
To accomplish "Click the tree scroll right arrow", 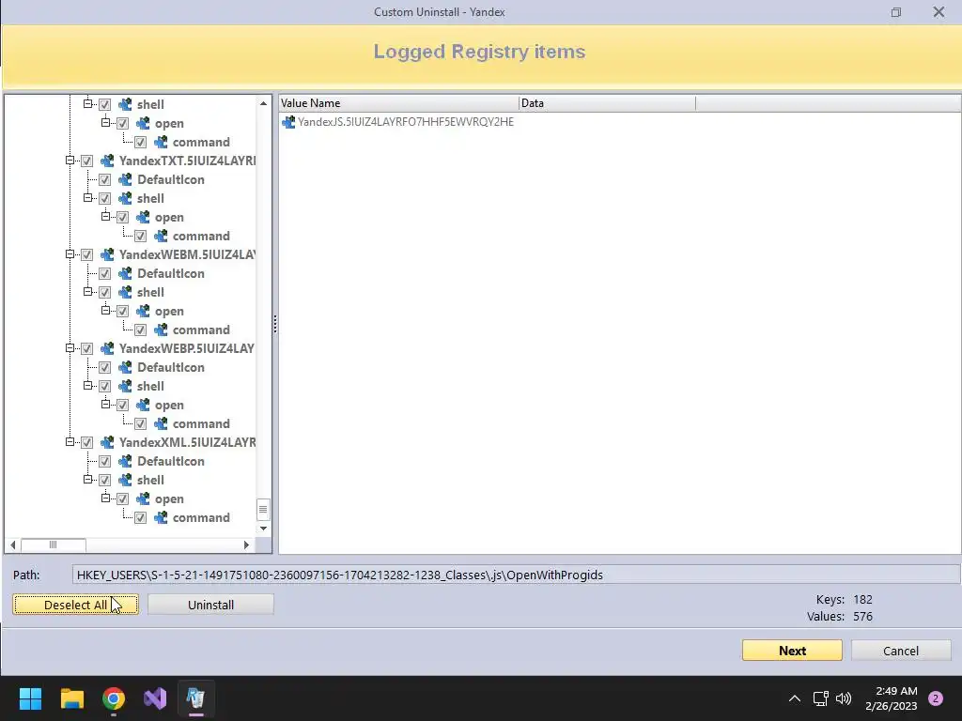I will [x=247, y=545].
